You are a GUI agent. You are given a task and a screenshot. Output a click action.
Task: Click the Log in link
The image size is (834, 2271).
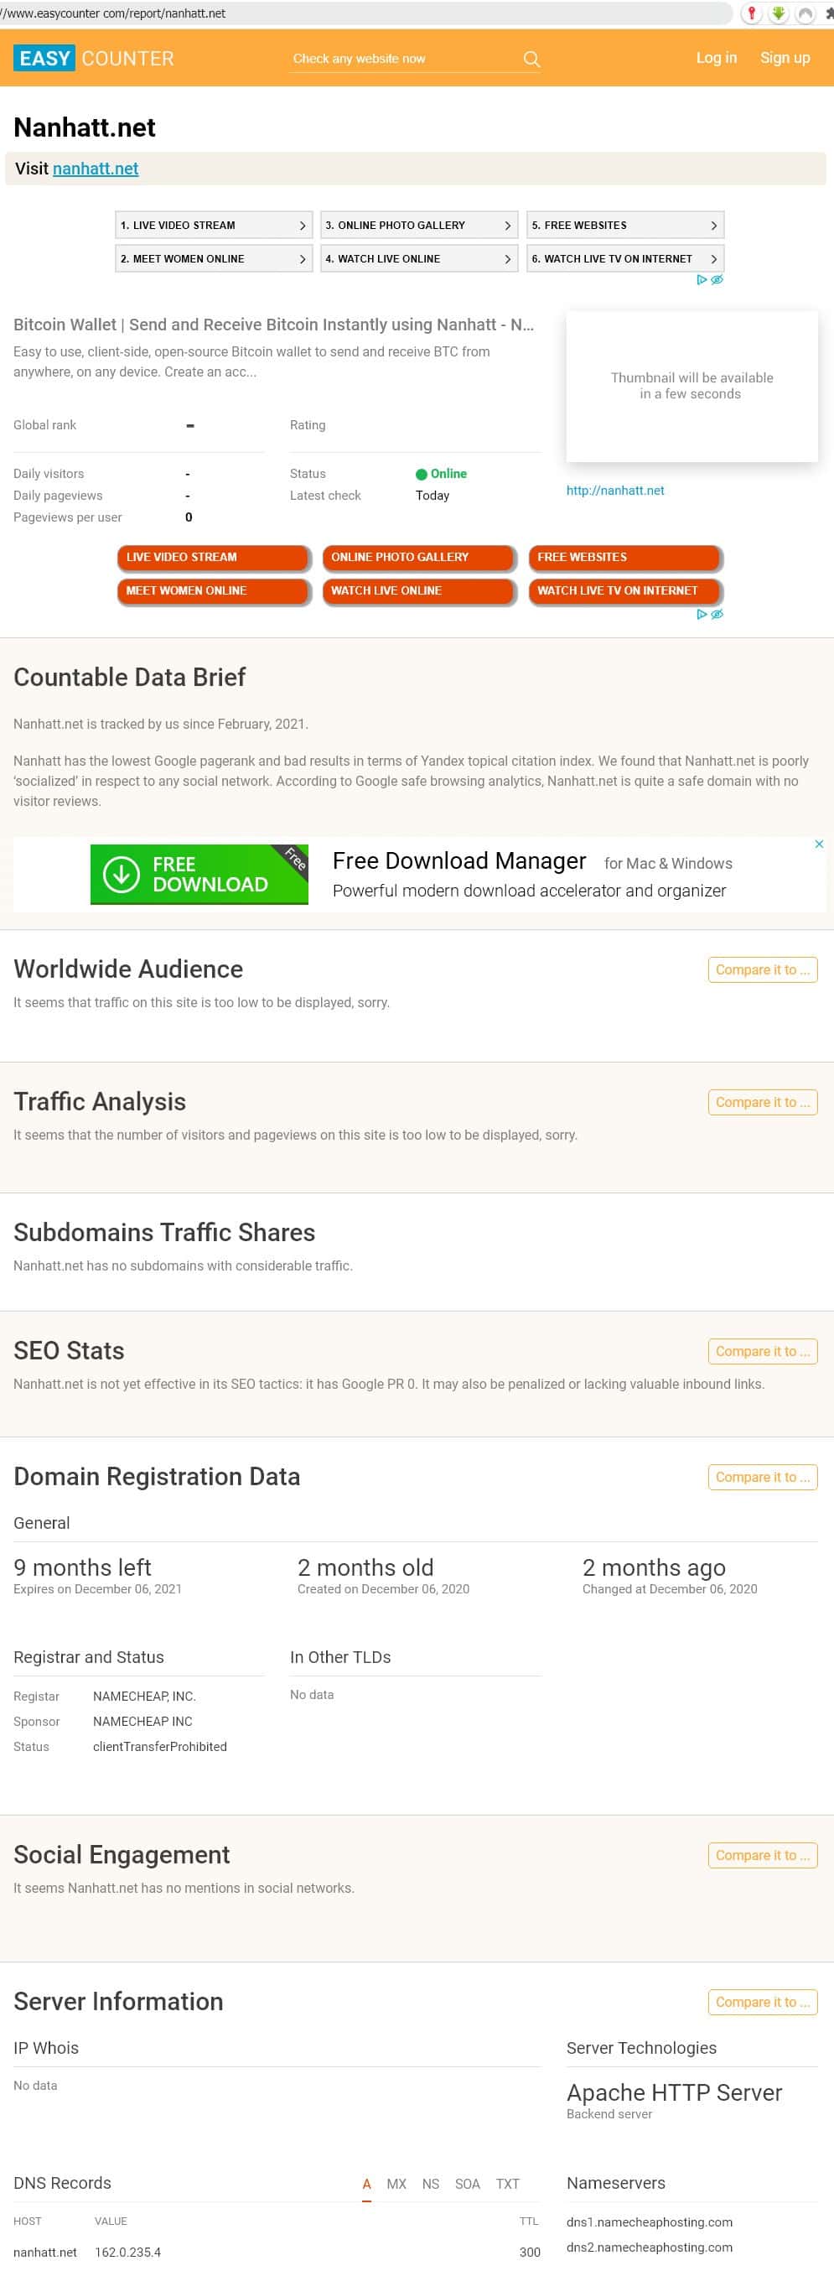[x=716, y=58]
